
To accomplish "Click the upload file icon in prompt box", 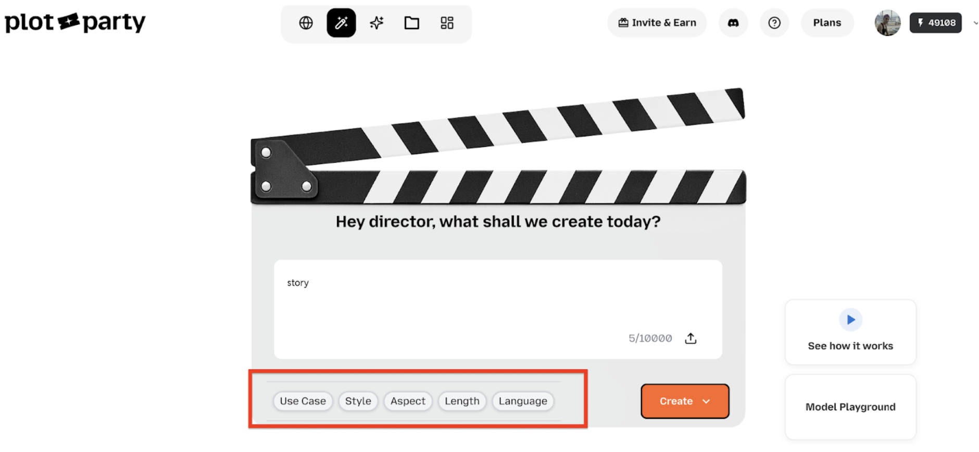I will (691, 338).
